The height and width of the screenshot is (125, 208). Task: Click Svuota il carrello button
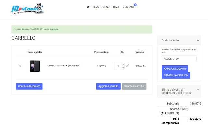coord(134,86)
